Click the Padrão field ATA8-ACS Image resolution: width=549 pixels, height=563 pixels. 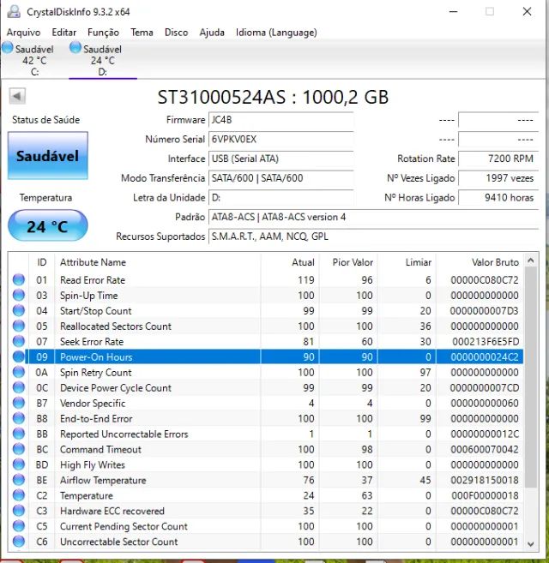click(x=373, y=217)
